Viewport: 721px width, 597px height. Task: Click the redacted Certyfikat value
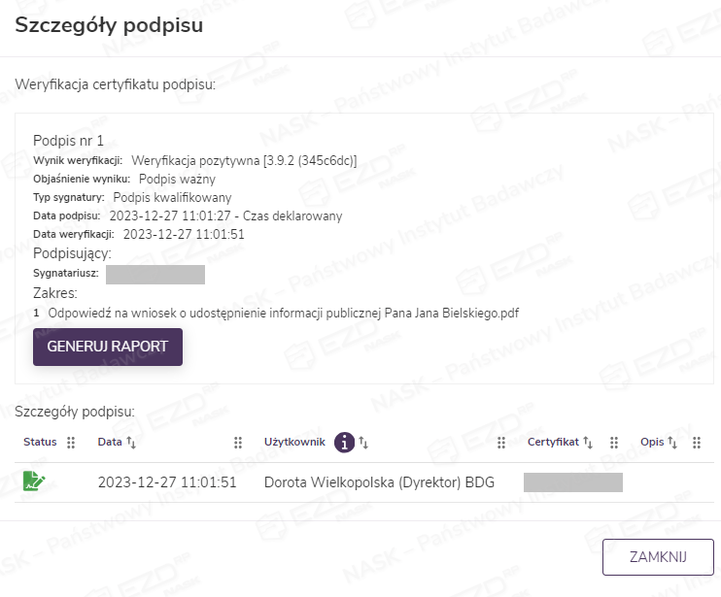[572, 481]
